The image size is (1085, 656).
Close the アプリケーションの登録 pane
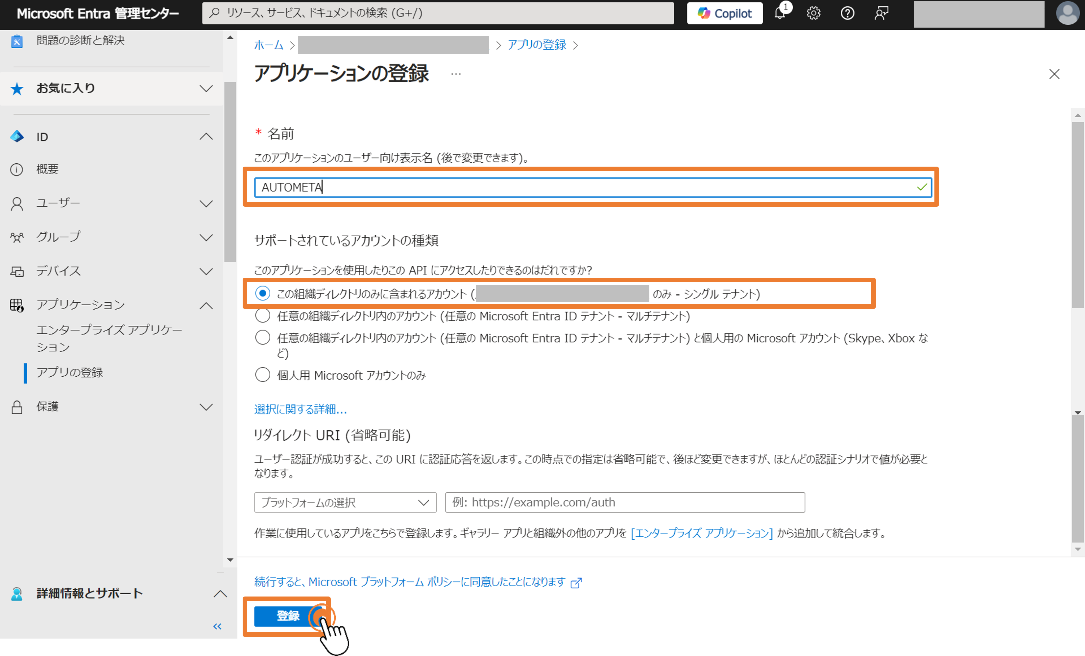click(1054, 74)
